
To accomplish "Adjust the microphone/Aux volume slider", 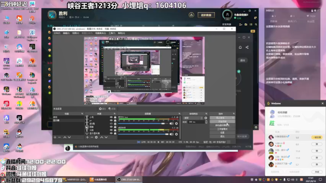I will click(144, 124).
